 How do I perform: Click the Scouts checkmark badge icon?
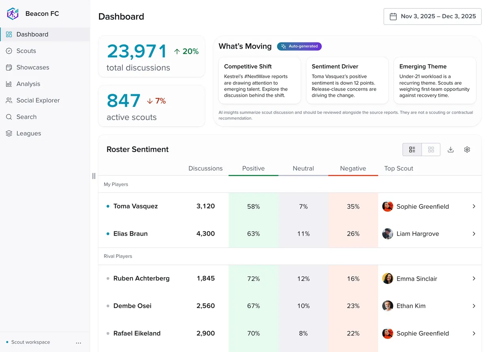click(9, 51)
